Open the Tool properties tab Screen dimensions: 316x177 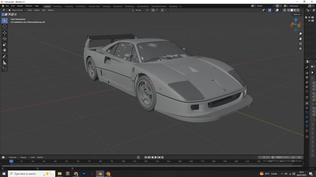[x=307, y=67]
